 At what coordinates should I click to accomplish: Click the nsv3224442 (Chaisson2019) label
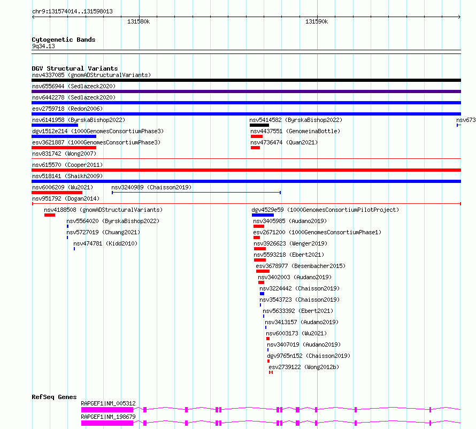point(300,288)
